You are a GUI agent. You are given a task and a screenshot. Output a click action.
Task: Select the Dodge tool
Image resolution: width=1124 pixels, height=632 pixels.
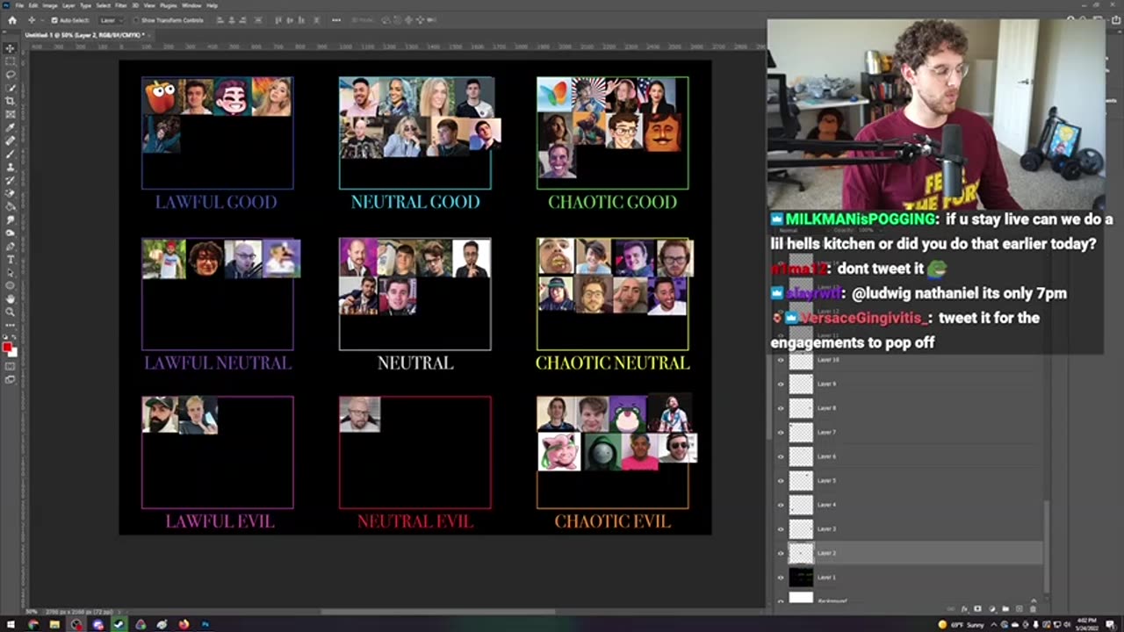[x=10, y=233]
